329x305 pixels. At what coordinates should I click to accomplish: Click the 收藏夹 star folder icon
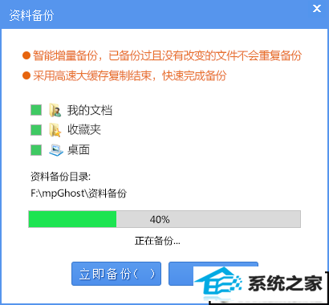pos(55,130)
